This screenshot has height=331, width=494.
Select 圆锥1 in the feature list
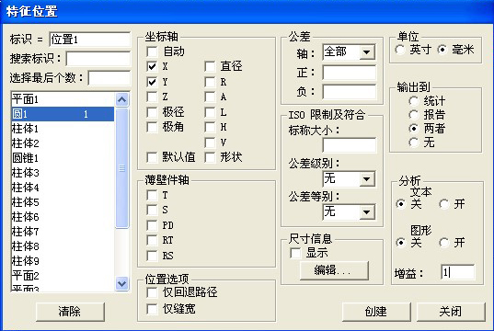pos(63,158)
